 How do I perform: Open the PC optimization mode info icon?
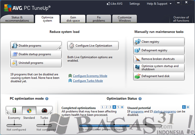[47, 99]
